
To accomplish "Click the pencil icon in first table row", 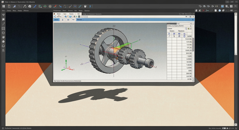I will point(169,36).
